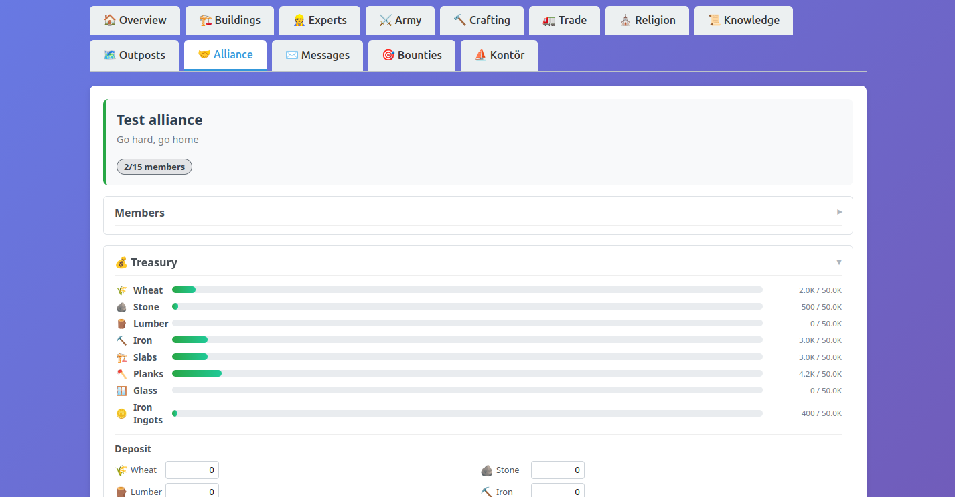Click the Iron icon in Deposit section
Screen dimensions: 955x497
487,492
